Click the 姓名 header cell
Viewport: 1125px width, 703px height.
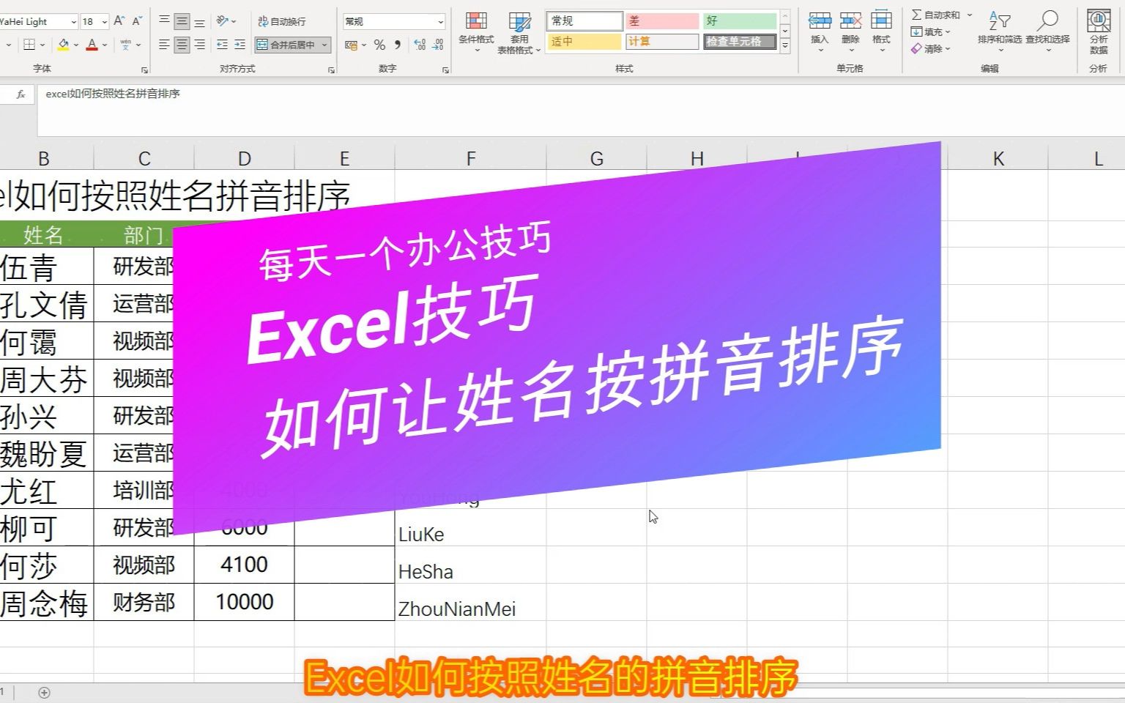point(46,234)
